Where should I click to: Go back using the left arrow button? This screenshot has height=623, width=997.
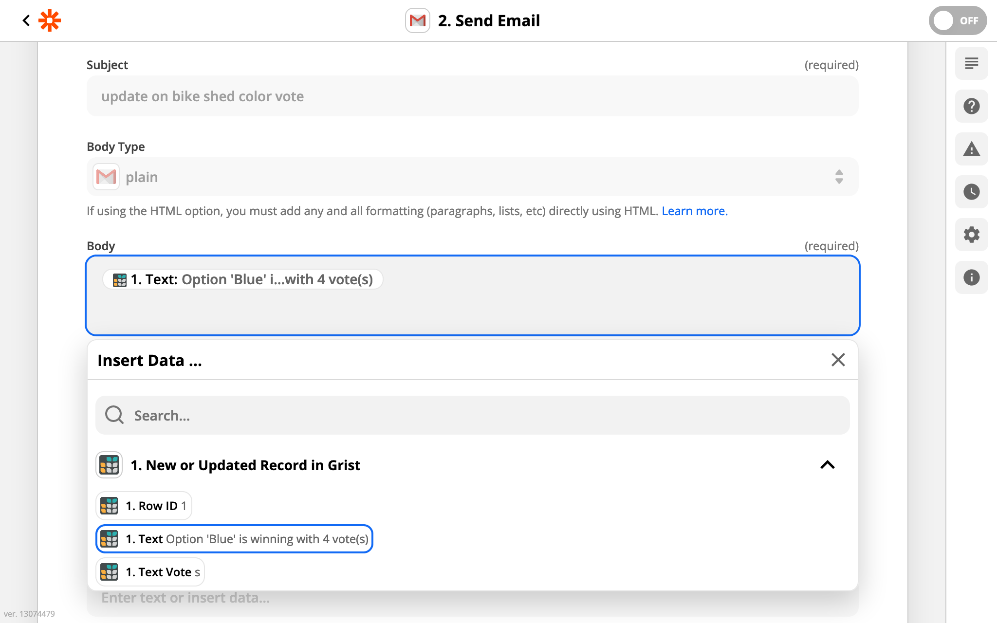pos(26,20)
